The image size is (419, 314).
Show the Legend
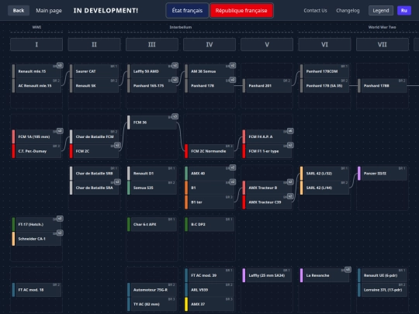tap(381, 10)
